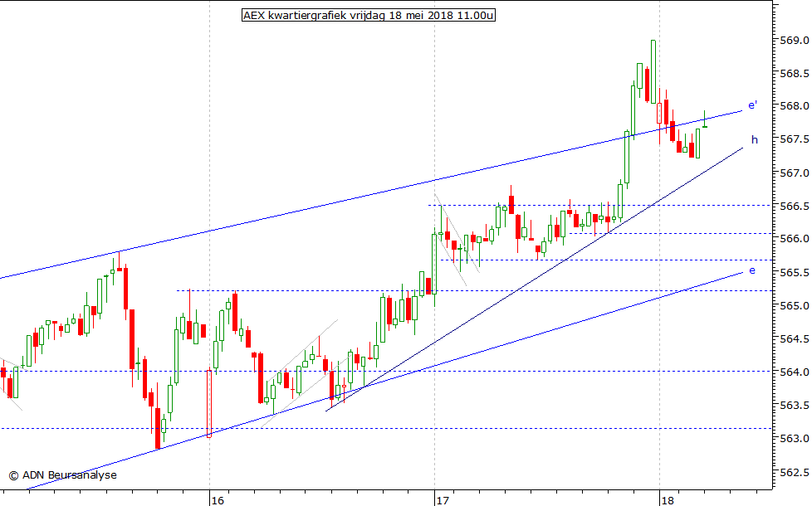Select the 566.5 price axis label
812x506 pixels.
pos(794,206)
